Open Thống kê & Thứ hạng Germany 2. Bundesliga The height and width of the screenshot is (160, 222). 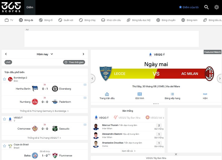pos(44,111)
